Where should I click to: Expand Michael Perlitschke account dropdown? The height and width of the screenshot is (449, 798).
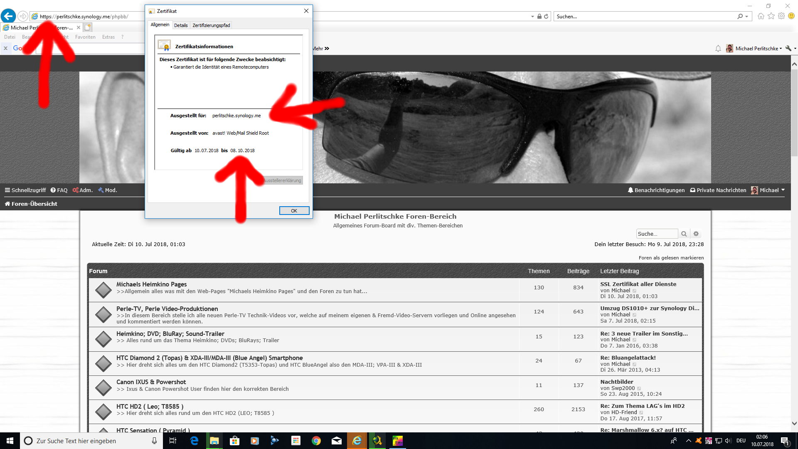(x=754, y=49)
